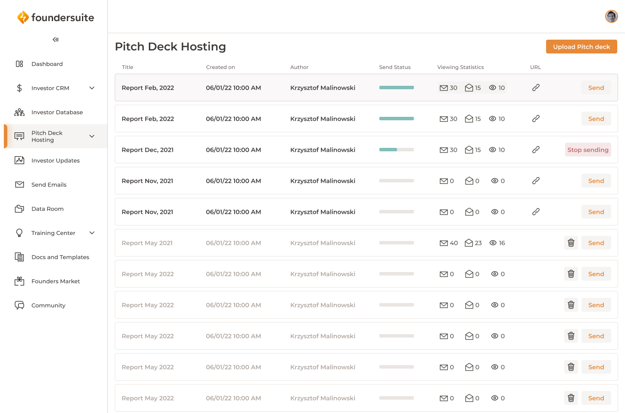Open the Dashboard sidebar icon

coord(19,63)
